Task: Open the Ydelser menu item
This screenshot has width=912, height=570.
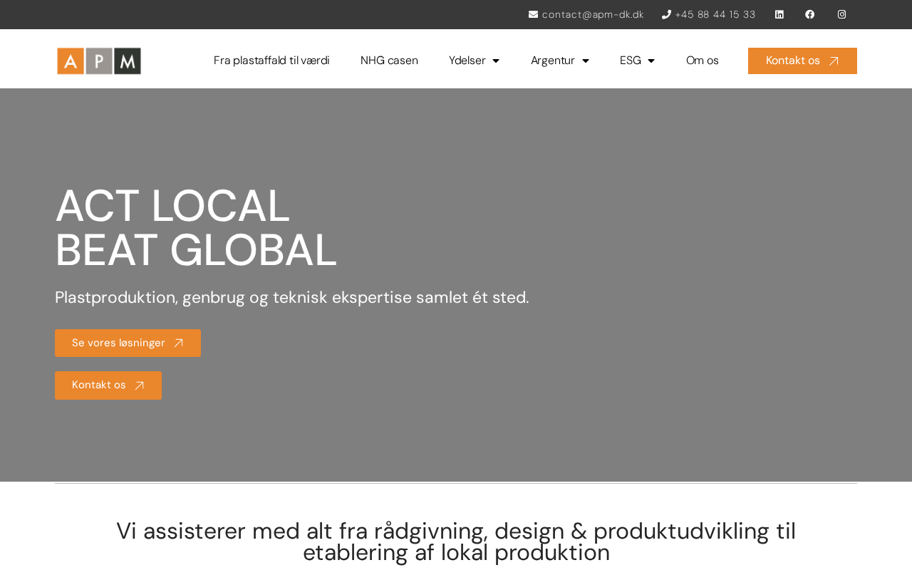Action: [467, 61]
